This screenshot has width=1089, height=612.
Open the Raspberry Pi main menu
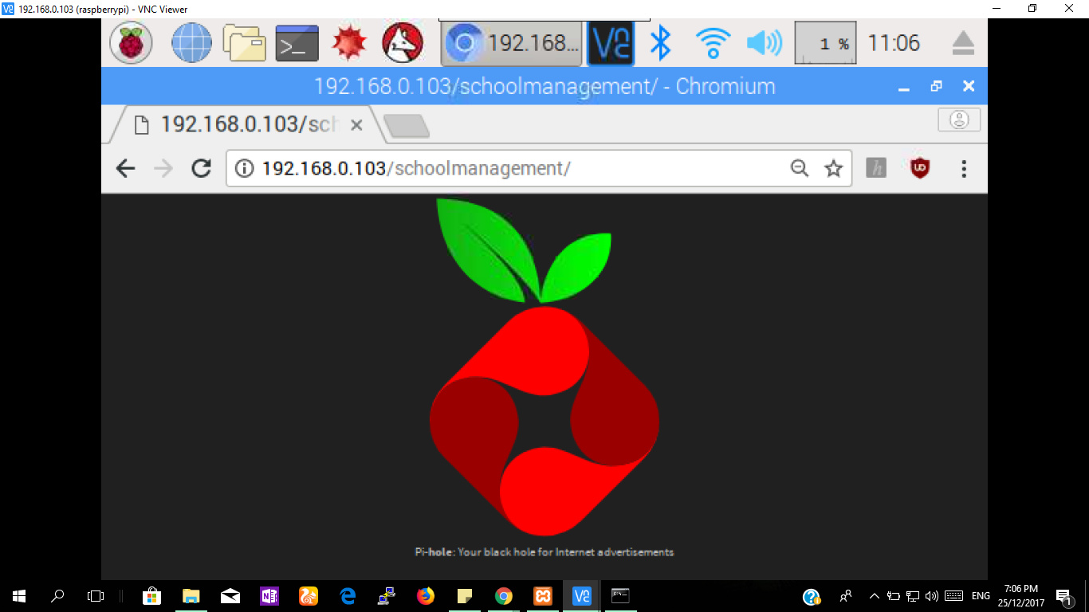[x=131, y=43]
